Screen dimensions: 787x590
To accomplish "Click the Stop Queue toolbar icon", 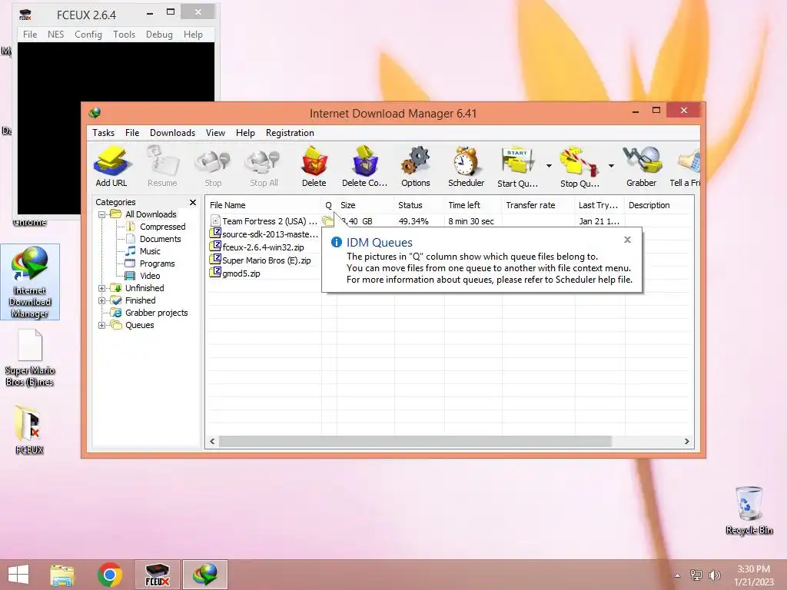I will 579,167.
